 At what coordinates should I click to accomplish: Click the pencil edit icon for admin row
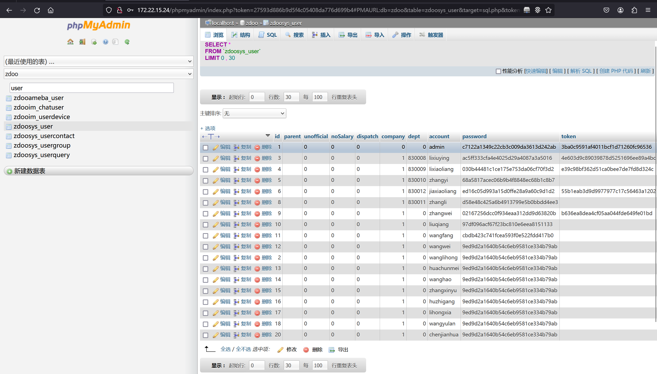coord(215,147)
